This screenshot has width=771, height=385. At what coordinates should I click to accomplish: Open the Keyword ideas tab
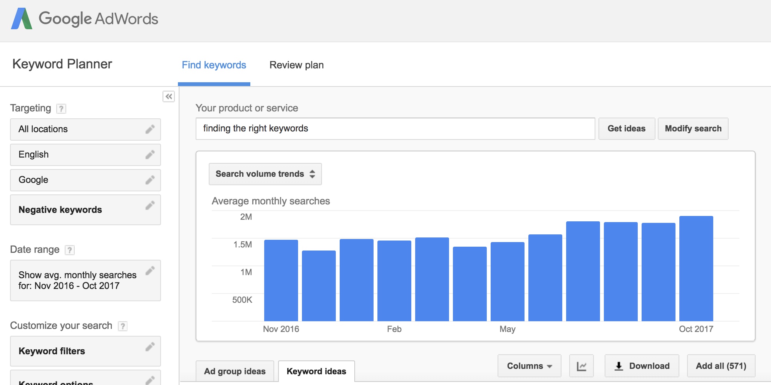(317, 371)
